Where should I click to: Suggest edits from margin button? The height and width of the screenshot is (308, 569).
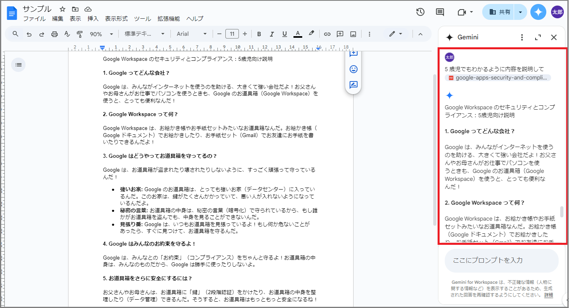point(353,85)
